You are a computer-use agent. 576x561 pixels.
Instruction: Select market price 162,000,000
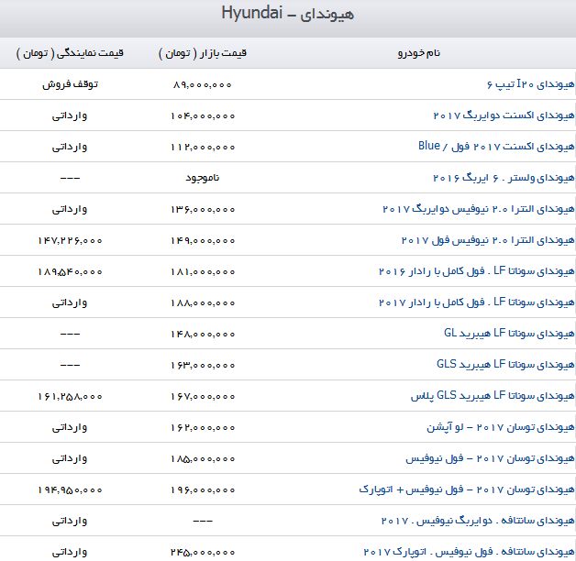(203, 428)
